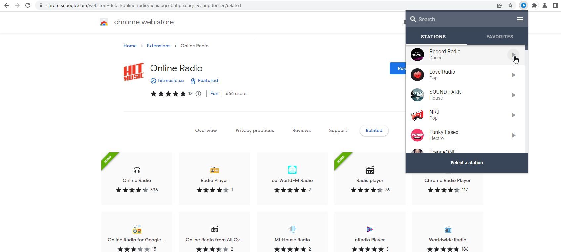Click the 'Select a station' status text

click(x=467, y=163)
